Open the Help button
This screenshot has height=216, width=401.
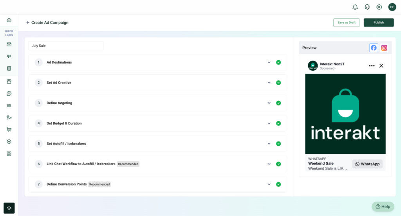click(x=383, y=207)
